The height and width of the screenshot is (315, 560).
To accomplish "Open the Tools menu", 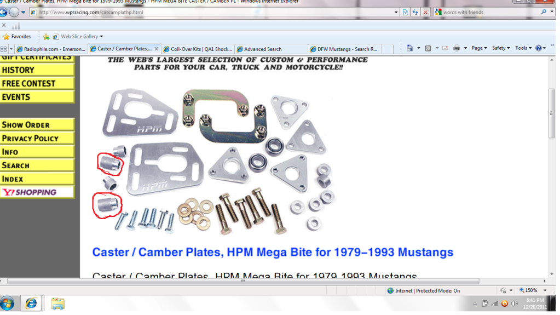I will point(523,48).
